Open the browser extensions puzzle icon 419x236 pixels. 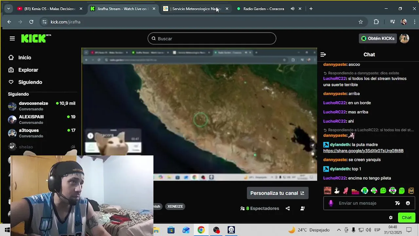coord(376,22)
